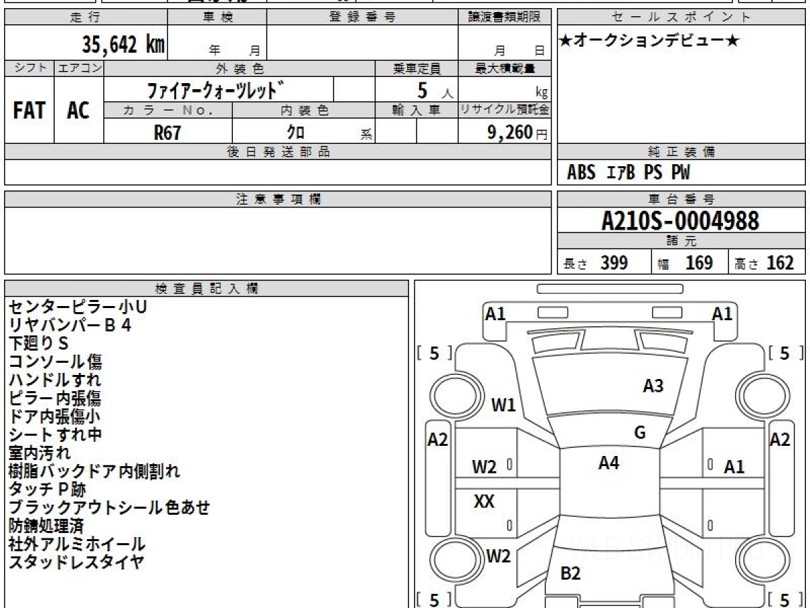
Task: Select inspector note ピラー内張傷
Action: (x=55, y=399)
